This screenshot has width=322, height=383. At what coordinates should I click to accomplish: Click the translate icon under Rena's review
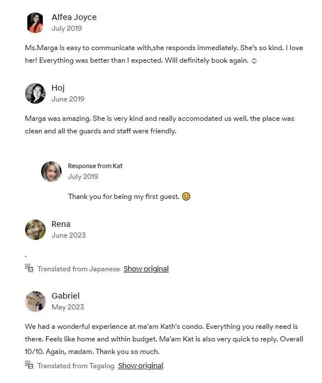(29, 268)
